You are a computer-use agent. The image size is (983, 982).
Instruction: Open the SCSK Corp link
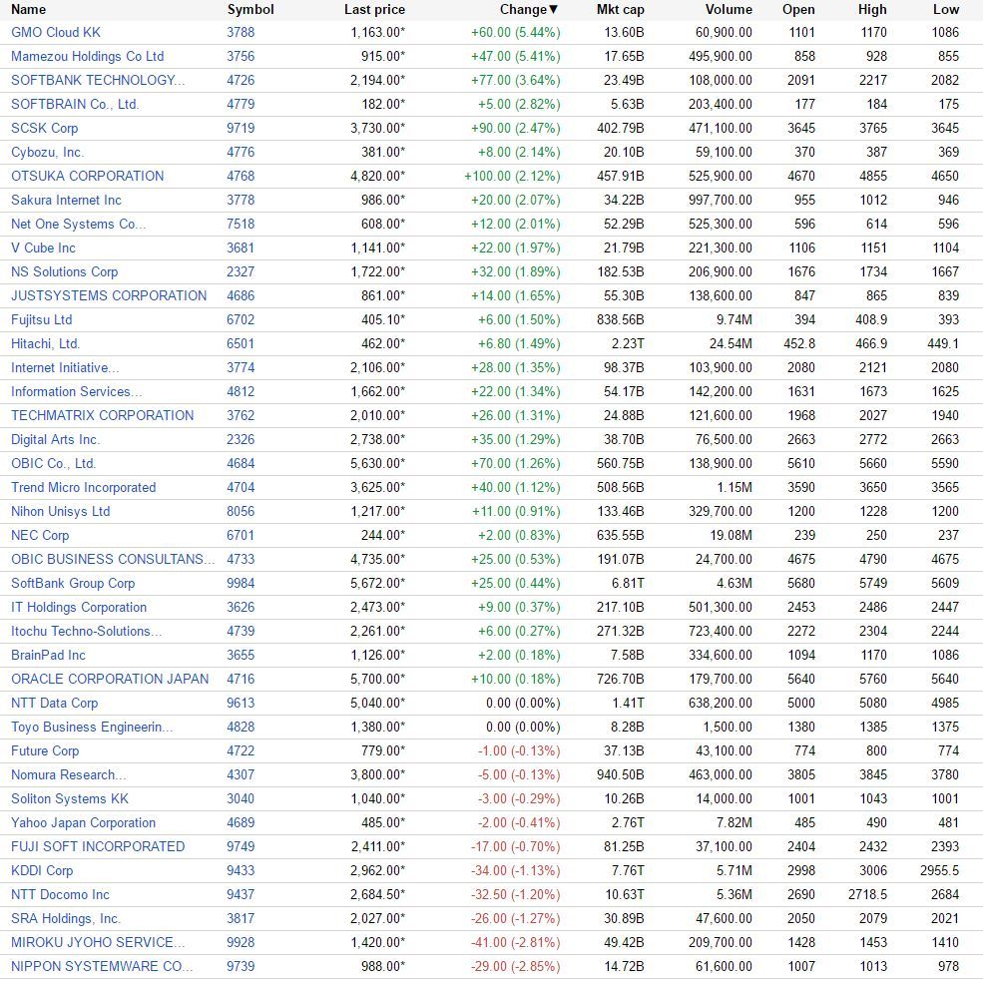pos(45,128)
